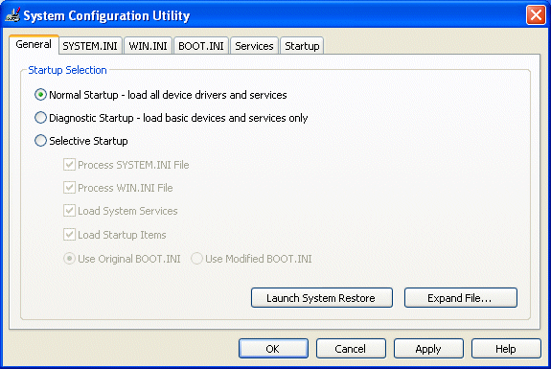This screenshot has height=369, width=551.
Task: Select the Normal Startup radio option
Action: 40,95
